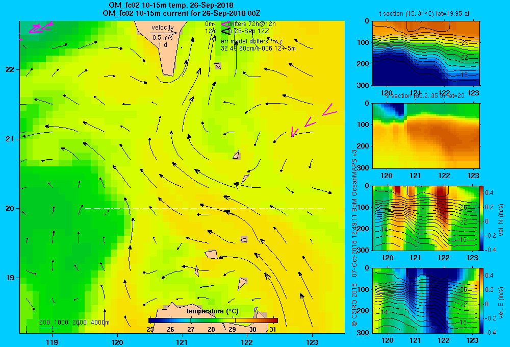
Task: Click the "07-Oct-2018 12:49:11" vertical timestamp
Action: 354,247
